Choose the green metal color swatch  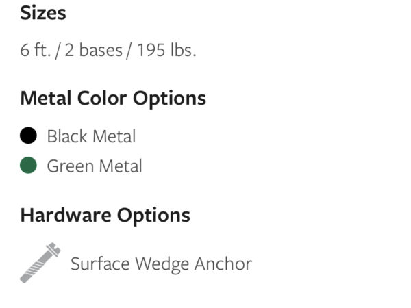pyautogui.click(x=28, y=165)
